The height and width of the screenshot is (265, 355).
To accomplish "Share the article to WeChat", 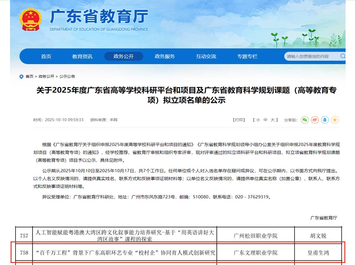I will pyautogui.click(x=305, y=120).
